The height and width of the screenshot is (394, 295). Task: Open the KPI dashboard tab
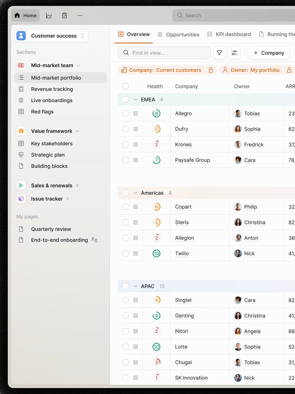[x=229, y=34]
